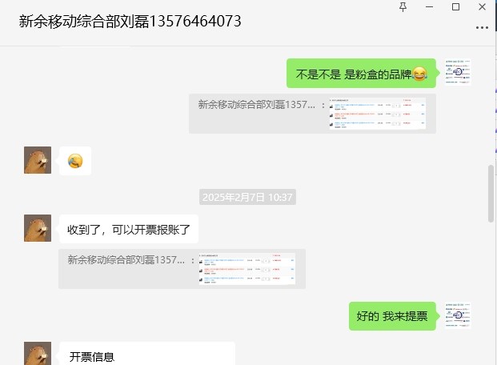
Task: Click the groundhog avatar beside 开票信息 message
Action: pyautogui.click(x=38, y=353)
